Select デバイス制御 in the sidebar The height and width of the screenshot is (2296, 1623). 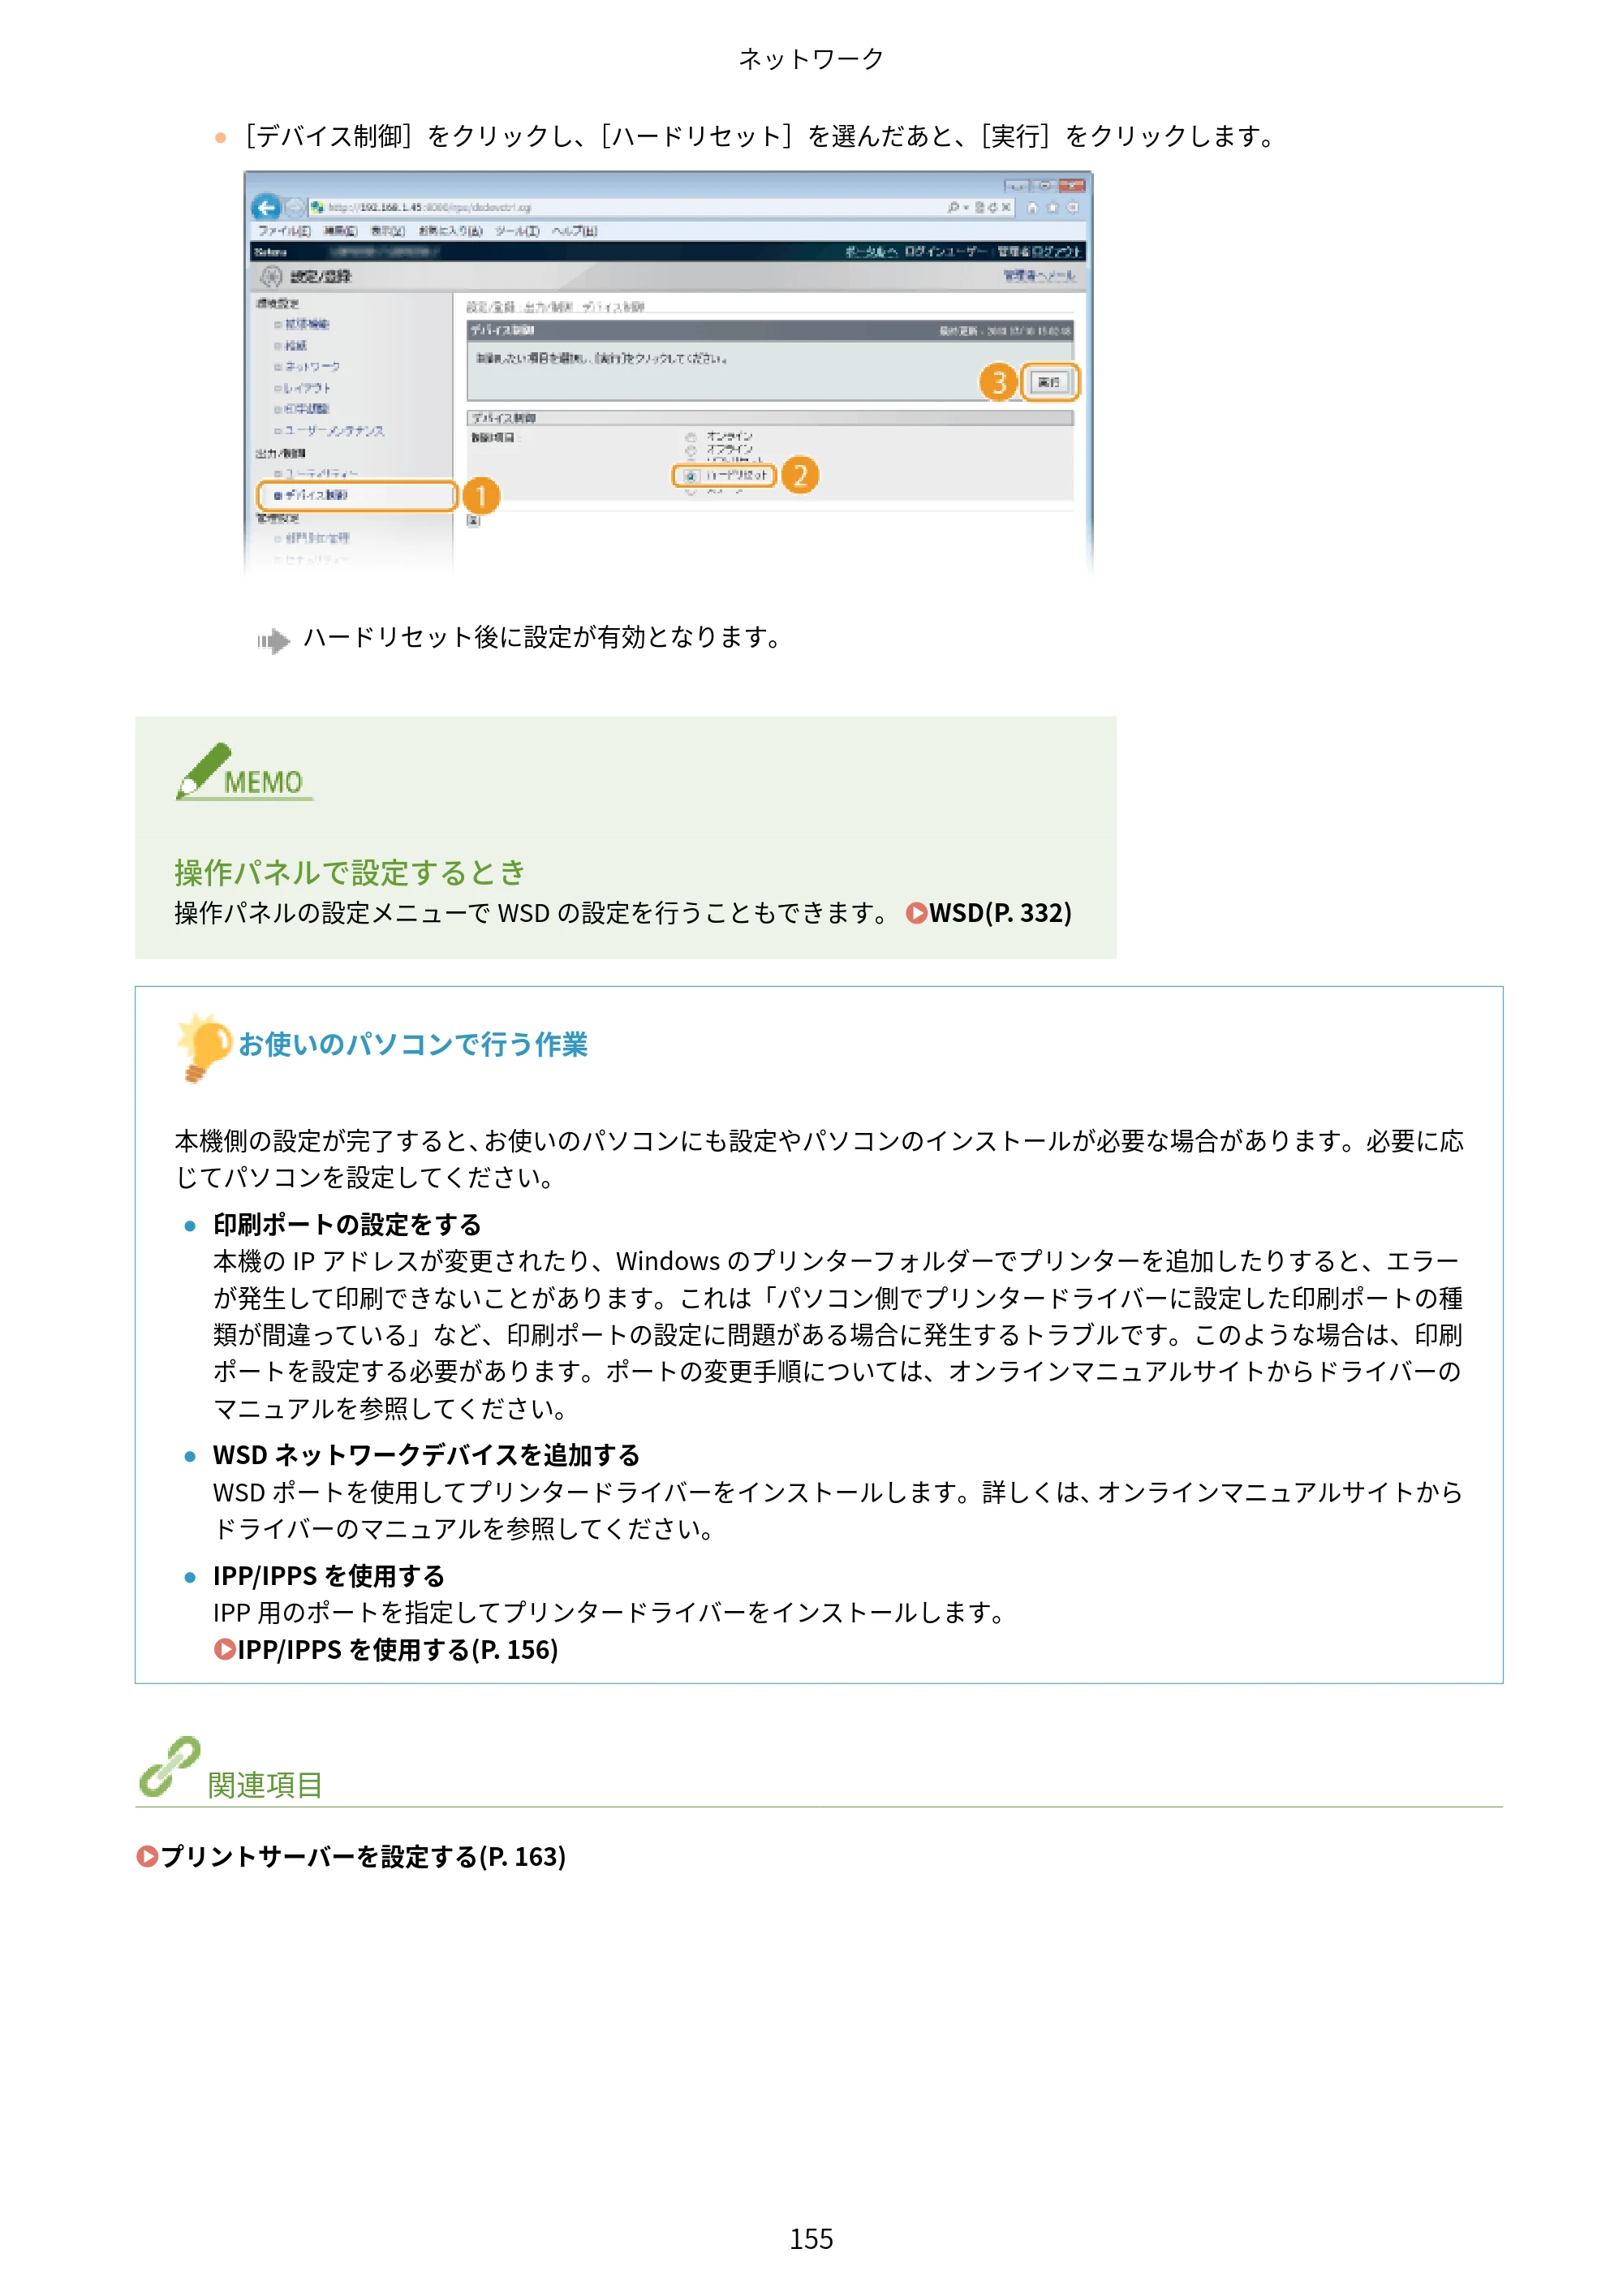click(316, 495)
